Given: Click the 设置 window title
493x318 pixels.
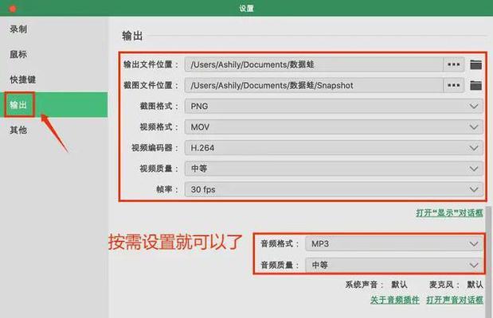Looking at the screenshot, I should [x=247, y=8].
